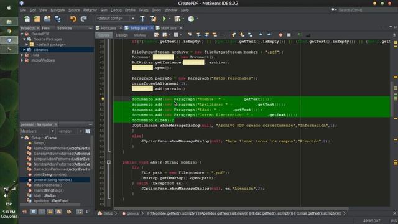Viewport: 398px width, 224px height.
Task: Click the Debug Project icon
Action: coord(177,19)
